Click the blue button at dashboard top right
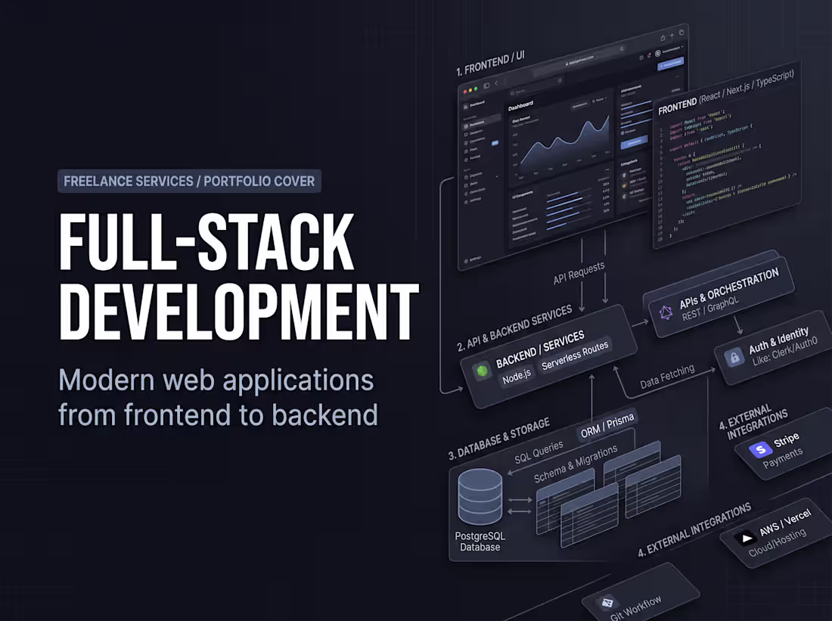Viewport: 832px width, 621px height. 671,64
